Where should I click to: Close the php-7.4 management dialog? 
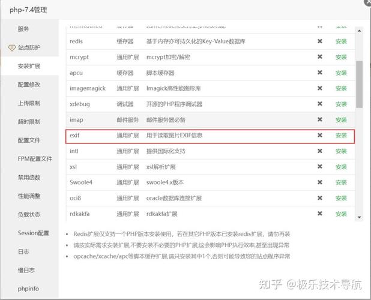coord(367,1)
